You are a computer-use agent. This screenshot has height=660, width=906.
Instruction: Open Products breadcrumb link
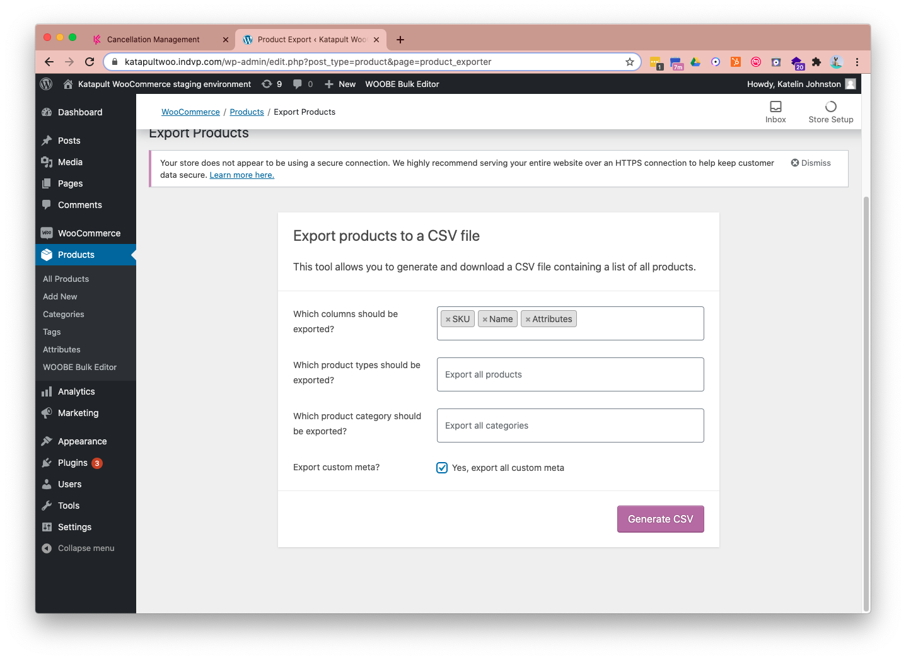pyautogui.click(x=247, y=112)
